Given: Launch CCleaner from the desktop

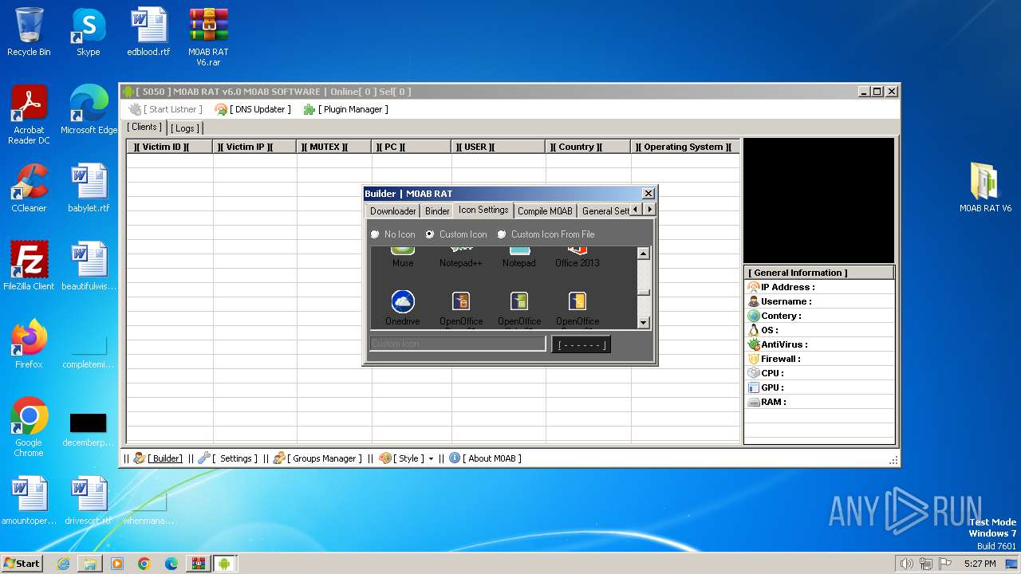Looking at the screenshot, I should click(x=29, y=188).
